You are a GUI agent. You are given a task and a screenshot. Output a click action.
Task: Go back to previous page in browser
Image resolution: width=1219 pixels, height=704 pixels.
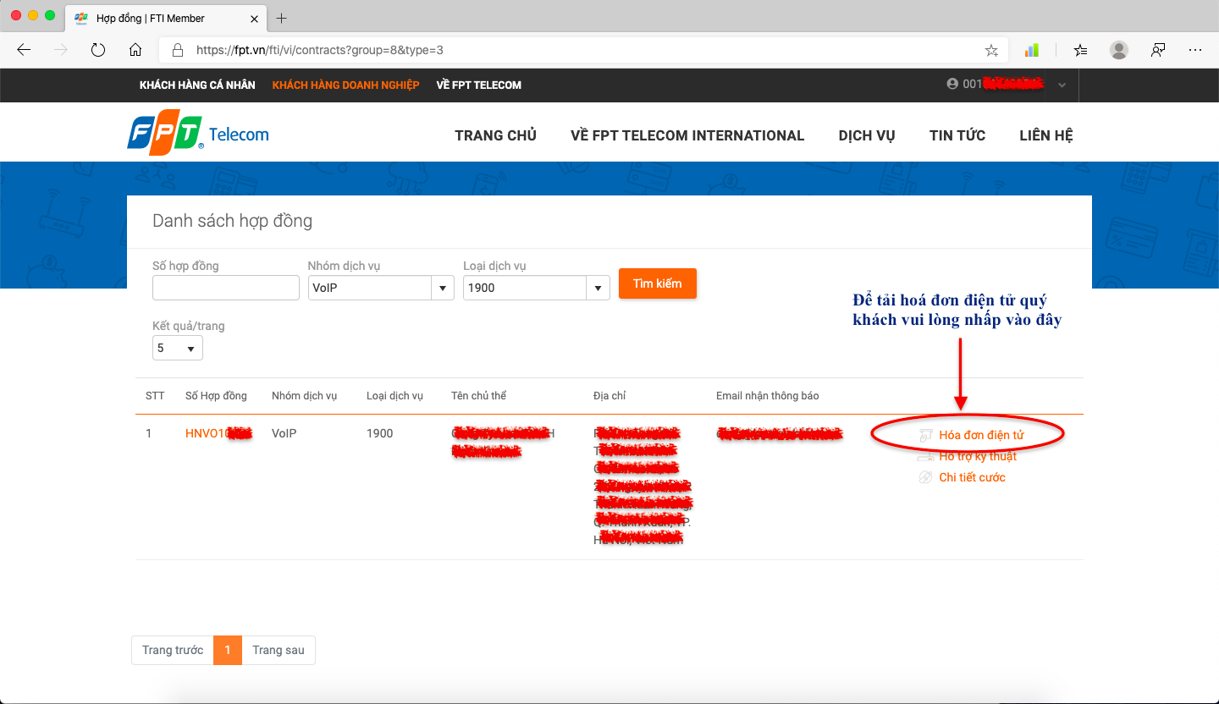tap(24, 50)
